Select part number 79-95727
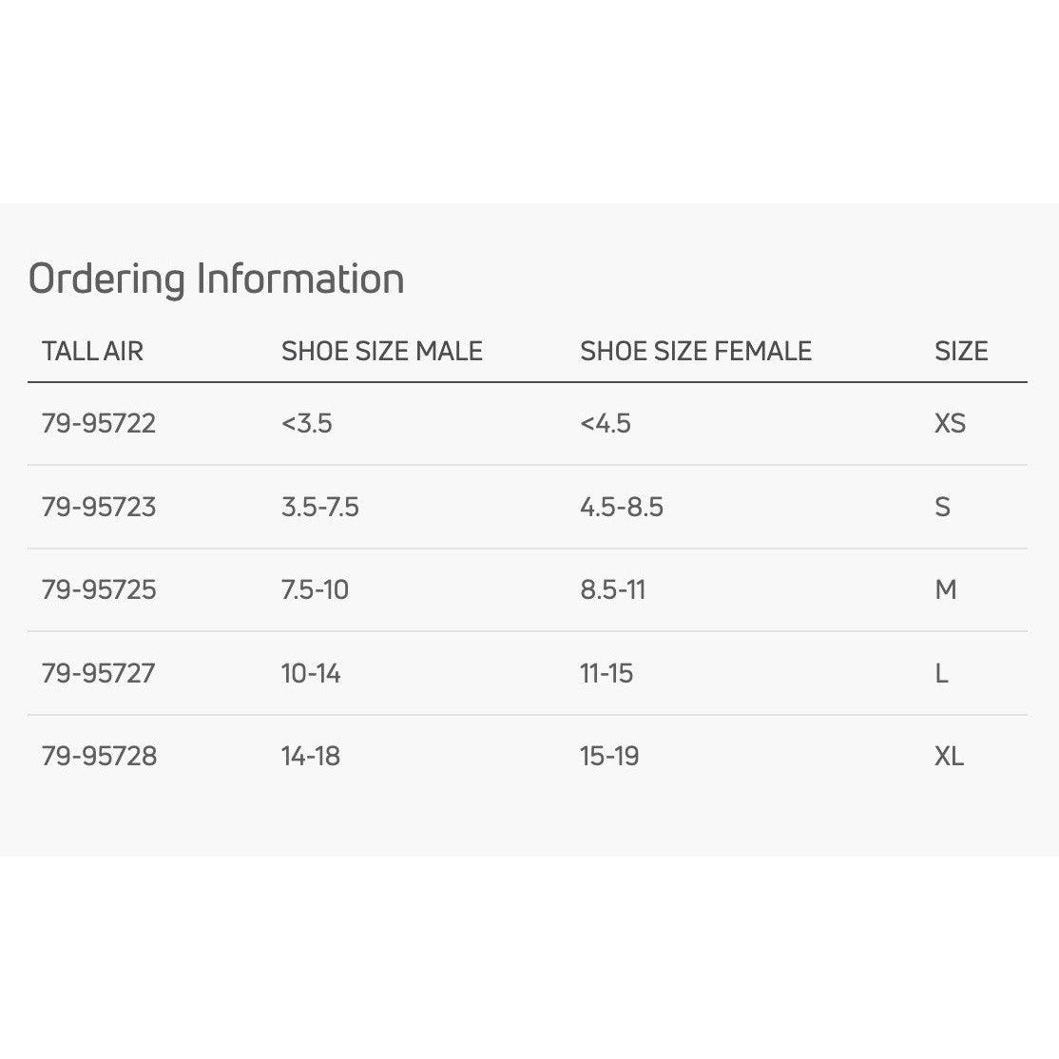The height and width of the screenshot is (1059, 1059). pyautogui.click(x=99, y=674)
